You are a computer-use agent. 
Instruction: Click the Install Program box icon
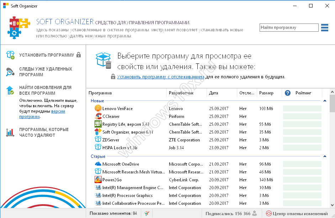(x=10, y=55)
